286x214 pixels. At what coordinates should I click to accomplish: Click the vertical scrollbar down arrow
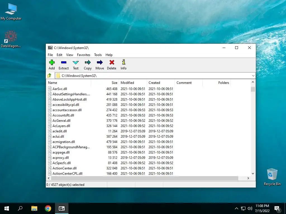253,173
